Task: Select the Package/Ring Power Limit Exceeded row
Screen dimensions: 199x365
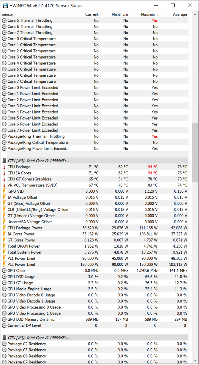Action: pos(94,149)
